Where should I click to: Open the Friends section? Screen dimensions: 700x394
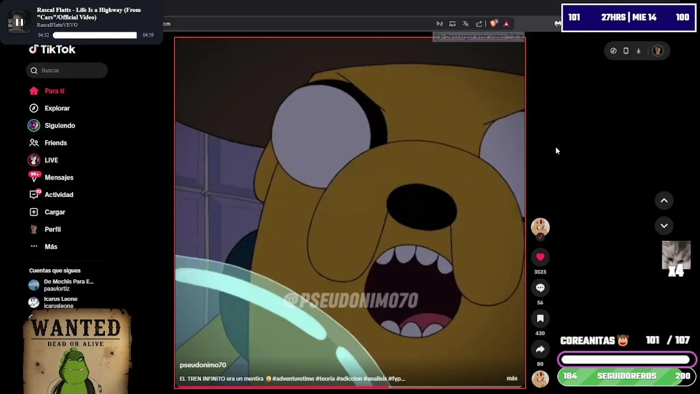click(56, 143)
